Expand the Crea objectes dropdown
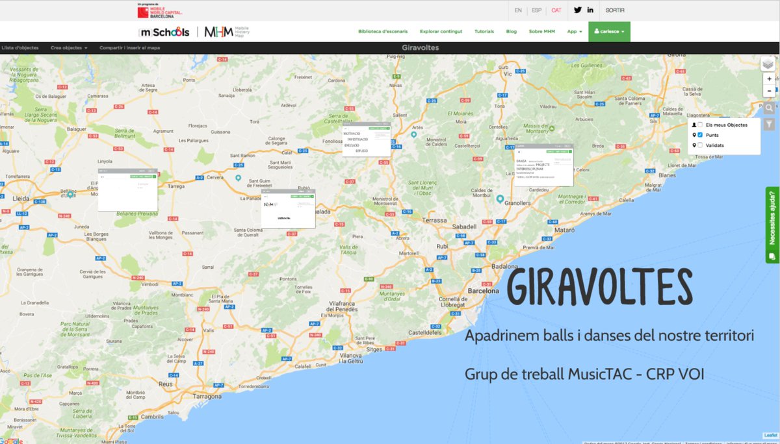Image resolution: width=780 pixels, height=444 pixels. 69,48
